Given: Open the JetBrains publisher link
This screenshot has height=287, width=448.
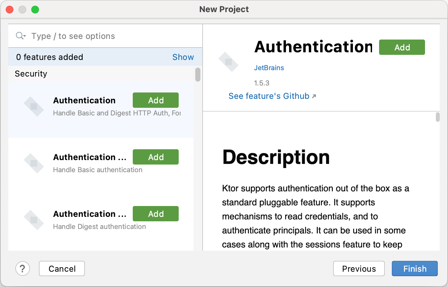Looking at the screenshot, I should point(269,68).
